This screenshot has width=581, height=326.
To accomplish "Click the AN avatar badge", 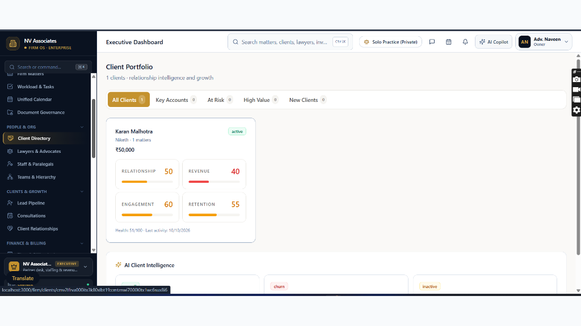I will tap(525, 42).
